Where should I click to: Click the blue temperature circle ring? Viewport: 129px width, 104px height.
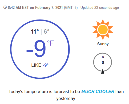[x=40, y=49]
